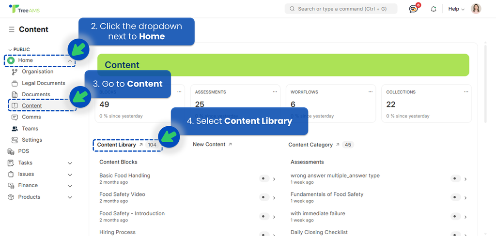Toggle status pill for Basic Food Handling
The image size is (496, 237).
264,178
